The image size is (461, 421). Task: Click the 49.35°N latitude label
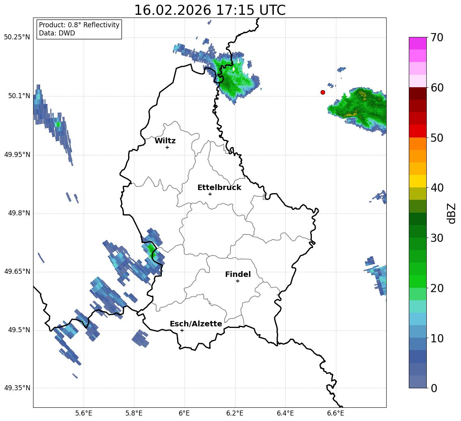pos(17,388)
